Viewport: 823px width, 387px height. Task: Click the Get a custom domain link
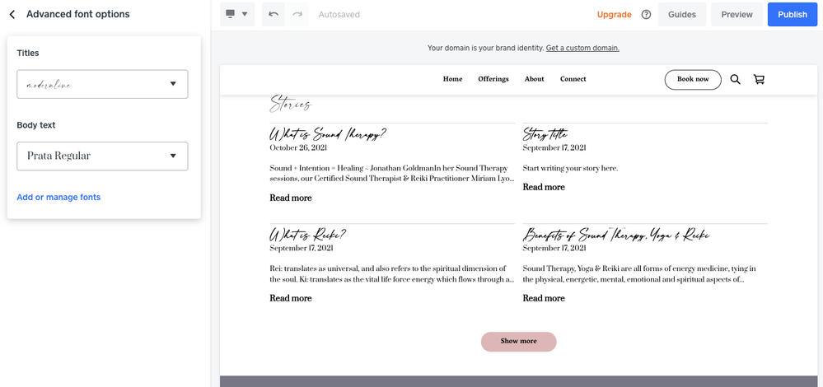point(582,48)
